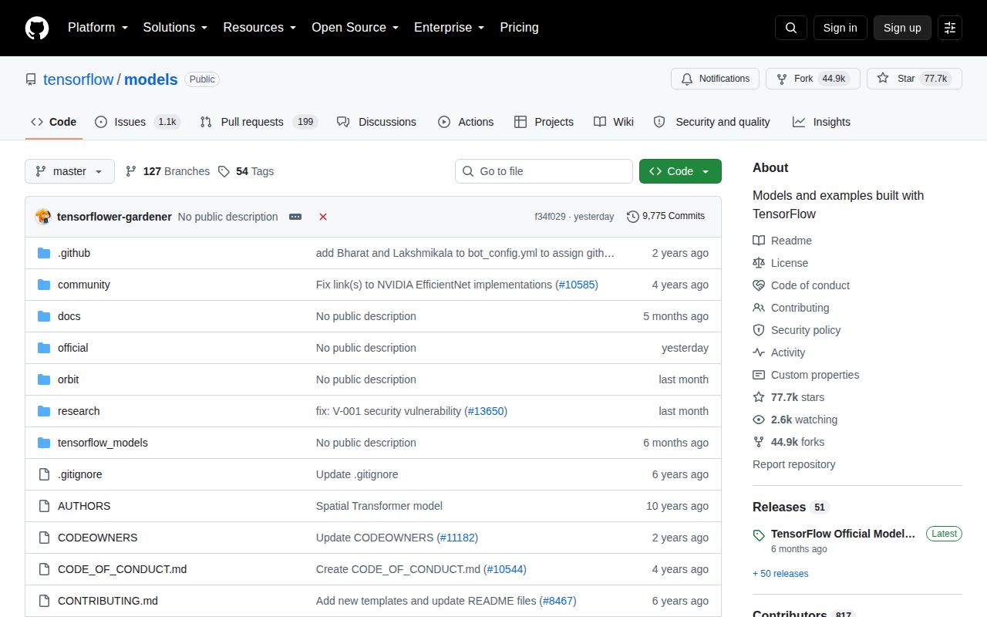Image resolution: width=987 pixels, height=617 pixels.
Task: Click the branch icon next to 127 Branches
Action: [x=131, y=171]
